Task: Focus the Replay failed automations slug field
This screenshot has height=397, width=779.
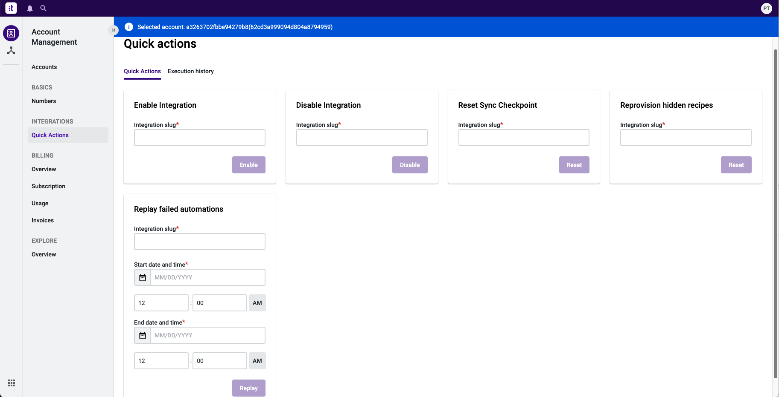Action: [200, 242]
